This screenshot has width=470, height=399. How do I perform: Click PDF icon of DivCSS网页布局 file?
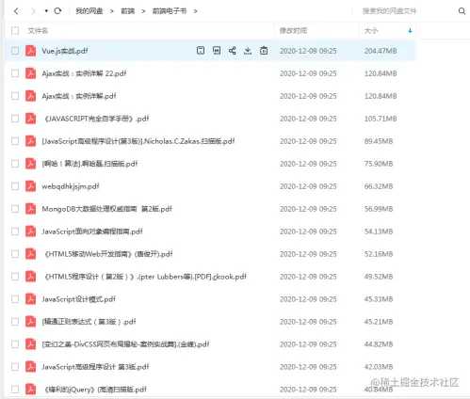tap(30, 344)
